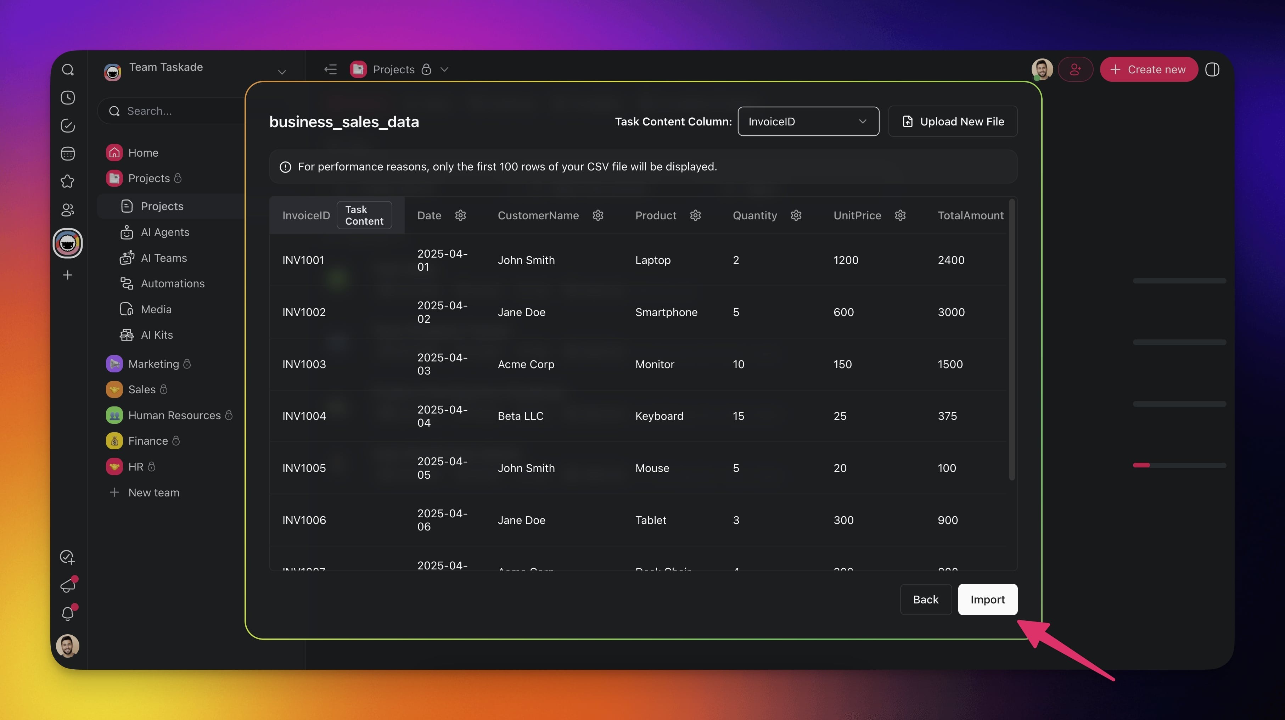Viewport: 1285px width, 720px height.
Task: Toggle the right side panel icon
Action: tap(1212, 69)
